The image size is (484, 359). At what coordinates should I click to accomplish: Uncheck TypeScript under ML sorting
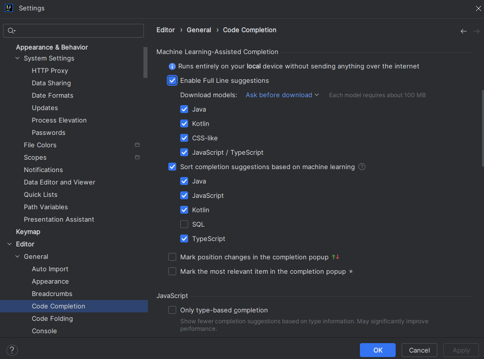pyautogui.click(x=184, y=239)
